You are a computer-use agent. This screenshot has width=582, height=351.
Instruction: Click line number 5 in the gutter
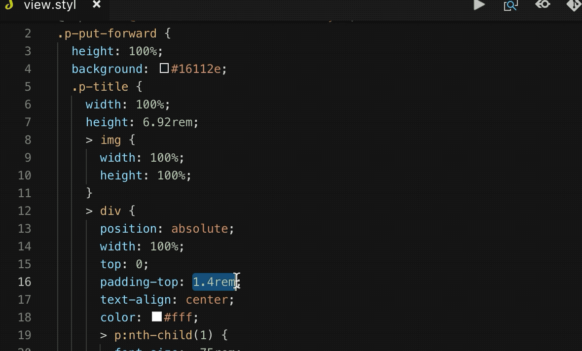(x=28, y=87)
